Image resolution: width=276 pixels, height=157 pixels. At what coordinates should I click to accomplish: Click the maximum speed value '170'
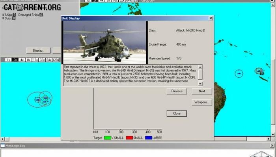pos(179,58)
